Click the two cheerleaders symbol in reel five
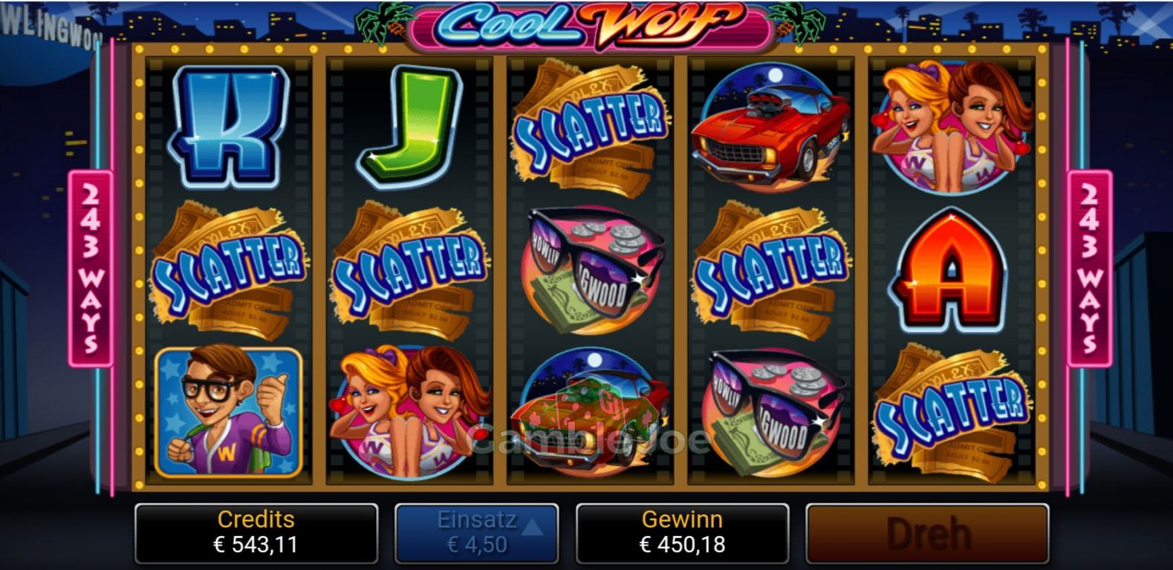The image size is (1173, 570). point(951,128)
